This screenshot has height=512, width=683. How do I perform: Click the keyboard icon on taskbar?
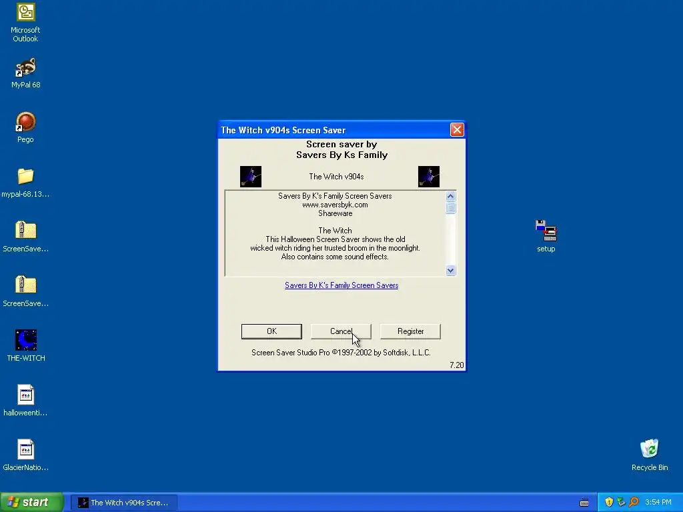tap(584, 503)
